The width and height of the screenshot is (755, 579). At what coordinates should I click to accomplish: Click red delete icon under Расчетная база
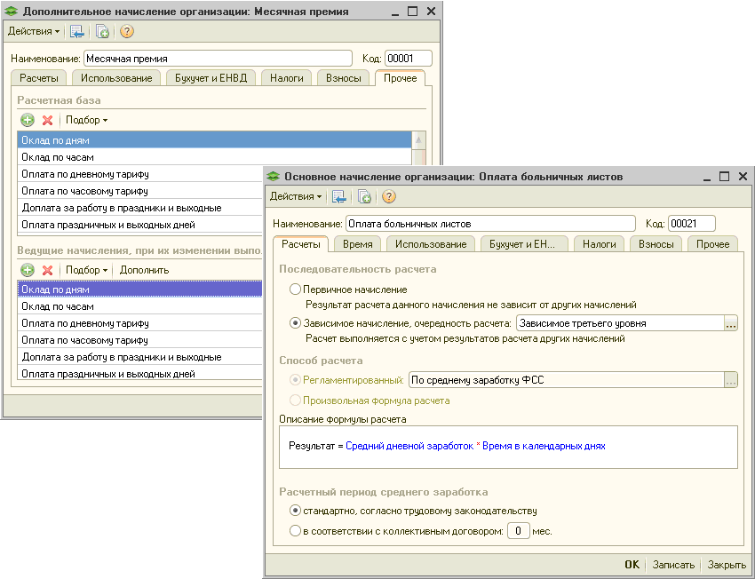point(47,120)
